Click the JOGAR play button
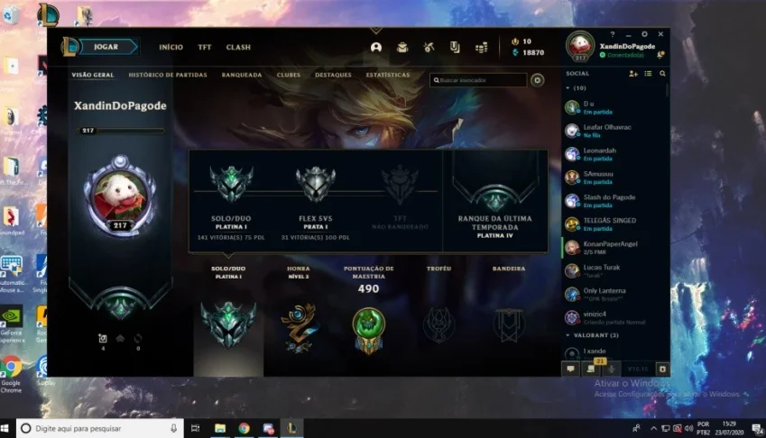 tap(108, 47)
